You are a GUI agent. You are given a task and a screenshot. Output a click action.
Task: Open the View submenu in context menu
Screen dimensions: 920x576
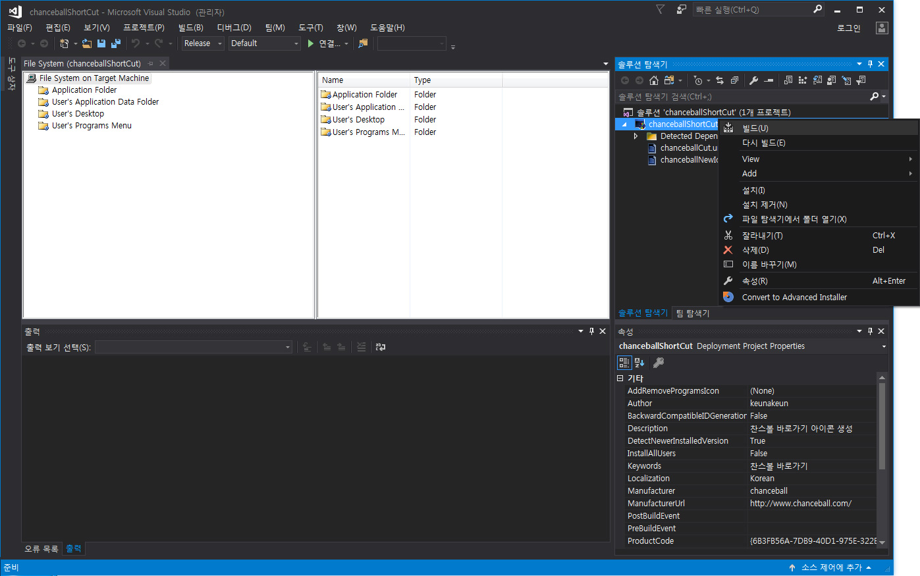tap(819, 159)
